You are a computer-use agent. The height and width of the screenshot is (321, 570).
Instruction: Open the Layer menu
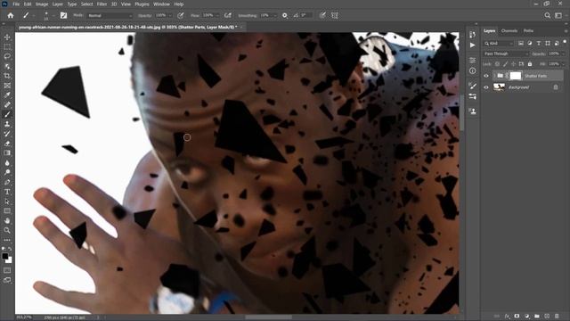[x=57, y=4]
